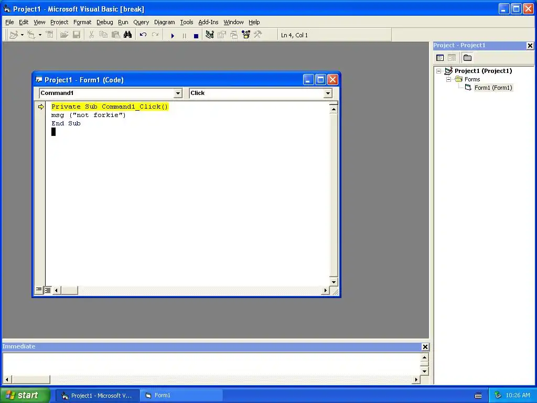
Task: Click inside the Immediate window text area
Action: pyautogui.click(x=212, y=364)
